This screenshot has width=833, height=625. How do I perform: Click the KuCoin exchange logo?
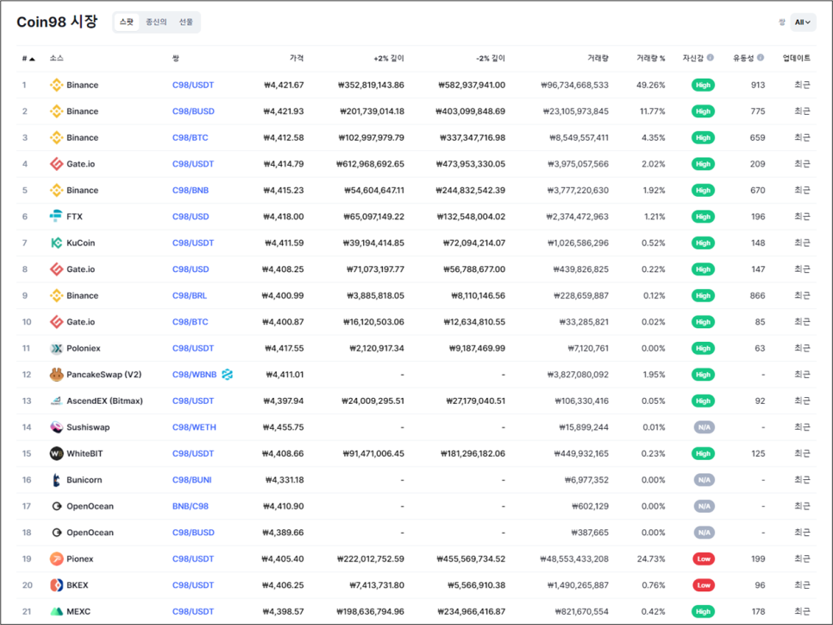56,243
